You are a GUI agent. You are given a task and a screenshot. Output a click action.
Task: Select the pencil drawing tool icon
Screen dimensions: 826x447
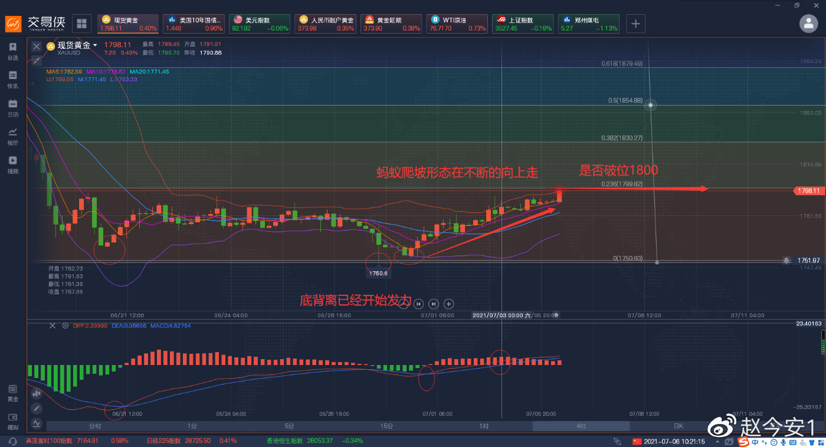click(x=37, y=407)
